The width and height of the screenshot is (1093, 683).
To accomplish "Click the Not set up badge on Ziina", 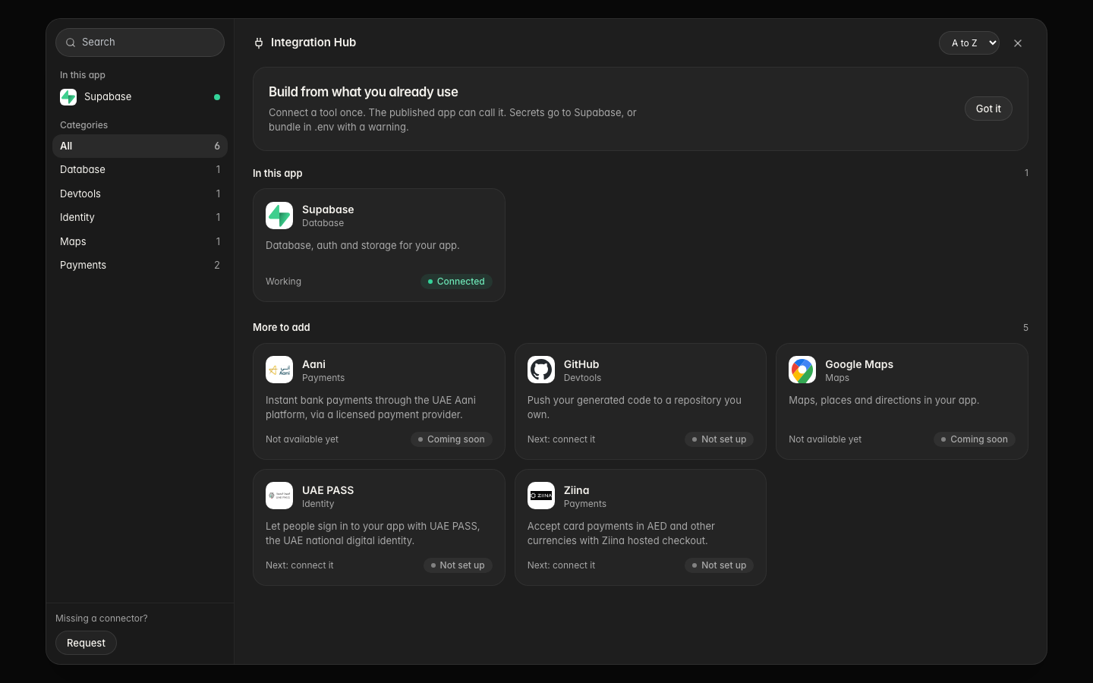I will (719, 565).
